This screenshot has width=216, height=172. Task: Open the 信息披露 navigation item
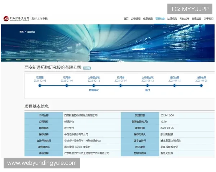148,19
